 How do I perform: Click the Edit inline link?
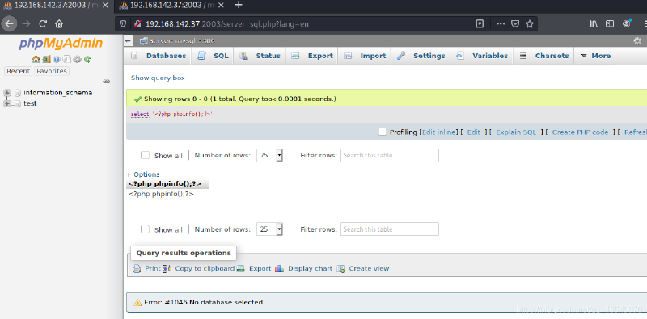[x=439, y=132]
